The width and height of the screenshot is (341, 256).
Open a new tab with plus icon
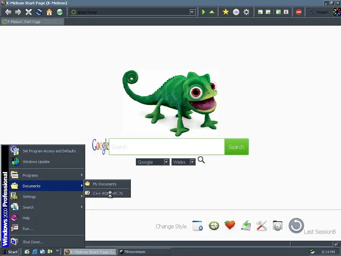pyautogui.click(x=278, y=12)
